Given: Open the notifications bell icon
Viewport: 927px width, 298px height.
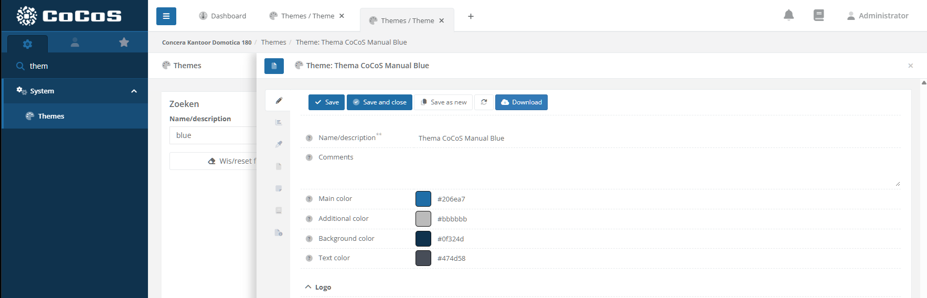Looking at the screenshot, I should (789, 15).
